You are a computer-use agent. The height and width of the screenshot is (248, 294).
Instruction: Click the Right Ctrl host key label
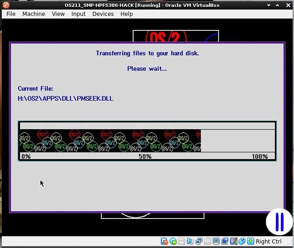[x=269, y=242]
